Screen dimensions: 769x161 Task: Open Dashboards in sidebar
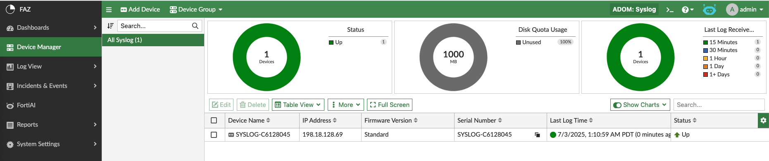[51, 28]
